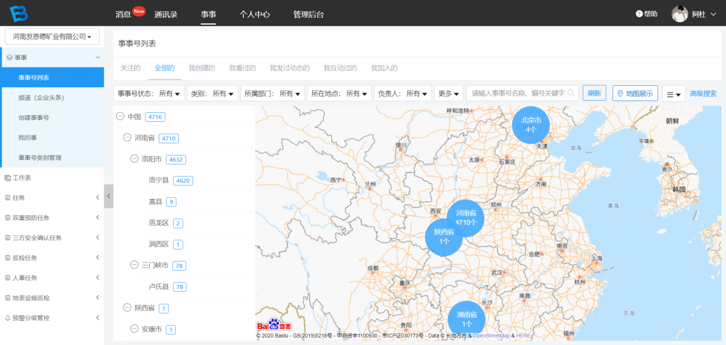This screenshot has width=726, height=345.
Task: Click the 北京市 4个 map cluster
Action: pyautogui.click(x=531, y=125)
